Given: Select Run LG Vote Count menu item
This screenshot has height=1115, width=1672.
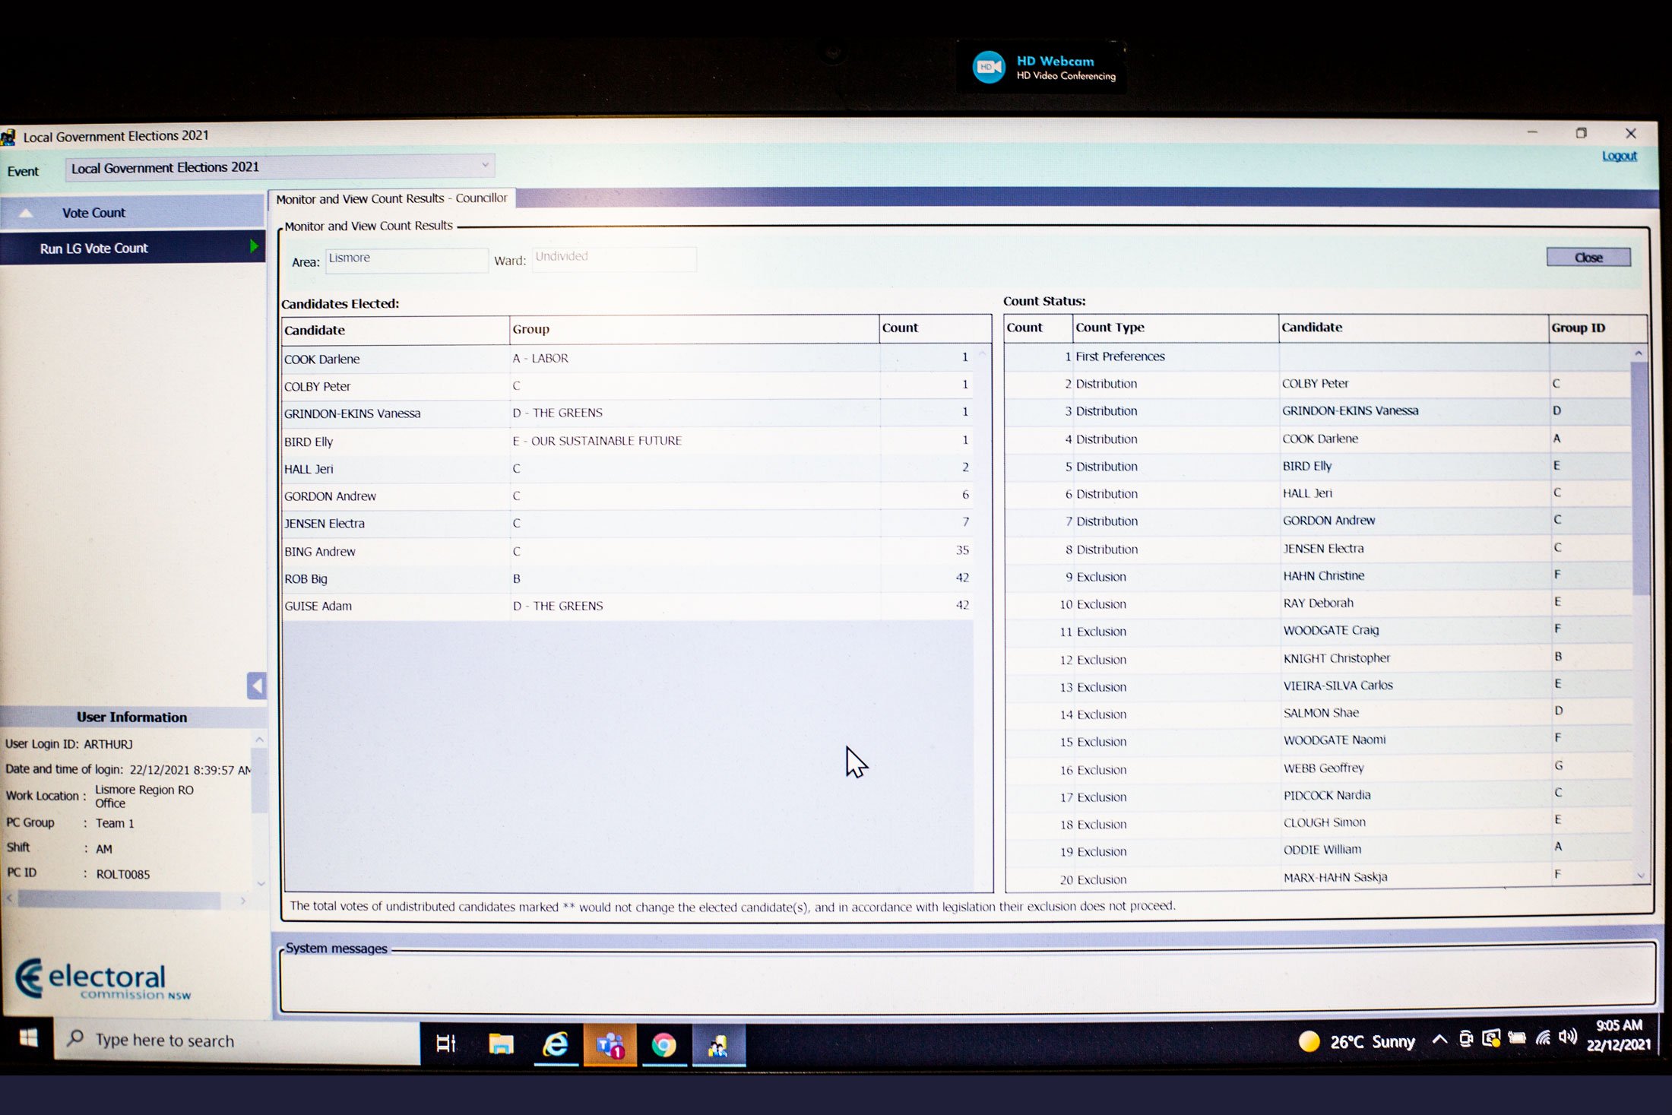Looking at the screenshot, I should click(x=132, y=248).
